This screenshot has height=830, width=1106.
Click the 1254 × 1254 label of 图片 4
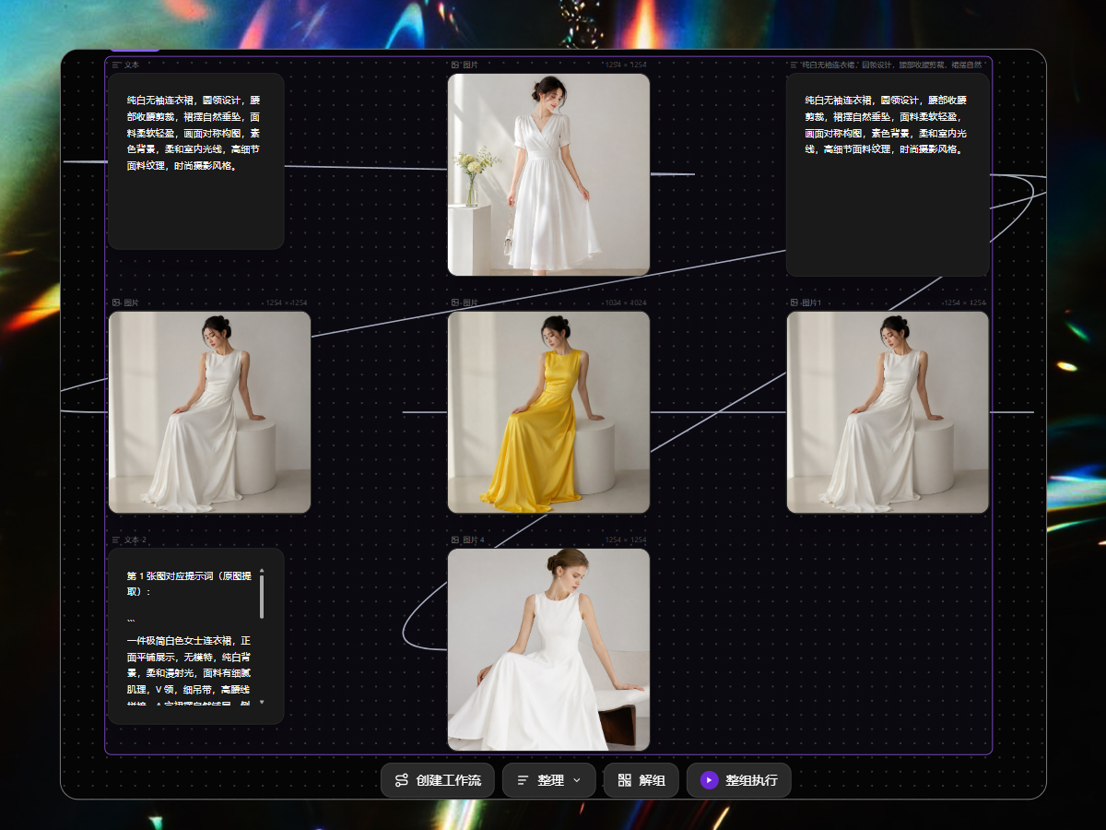(626, 540)
